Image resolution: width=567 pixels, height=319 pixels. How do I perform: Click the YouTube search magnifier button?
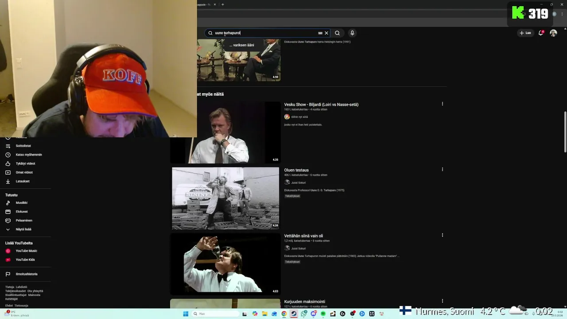tap(337, 33)
